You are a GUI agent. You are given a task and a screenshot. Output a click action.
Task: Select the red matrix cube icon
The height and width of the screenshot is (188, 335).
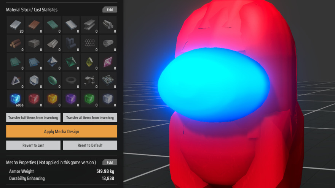(x=34, y=99)
